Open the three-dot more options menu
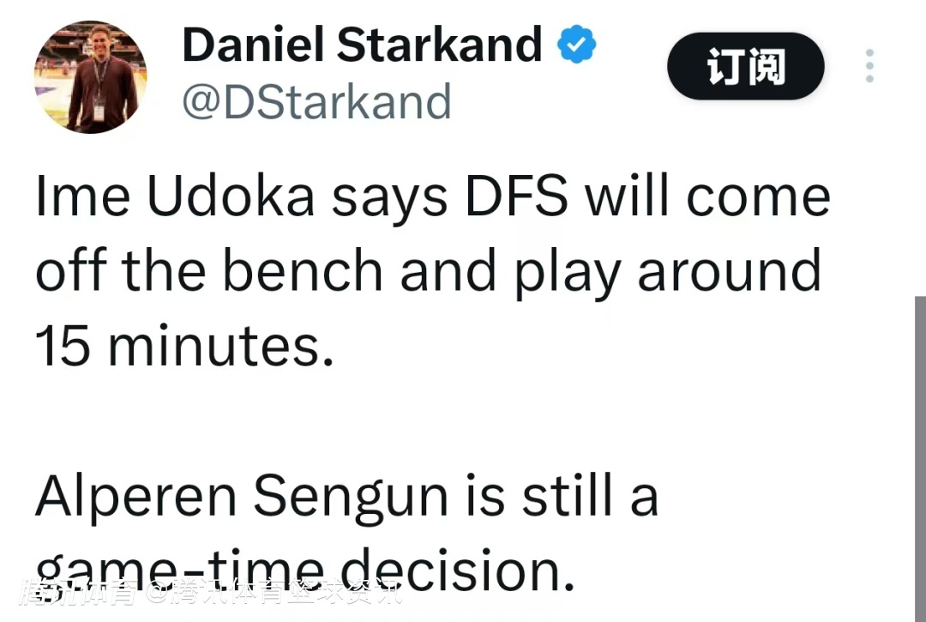The image size is (926, 622). (869, 66)
